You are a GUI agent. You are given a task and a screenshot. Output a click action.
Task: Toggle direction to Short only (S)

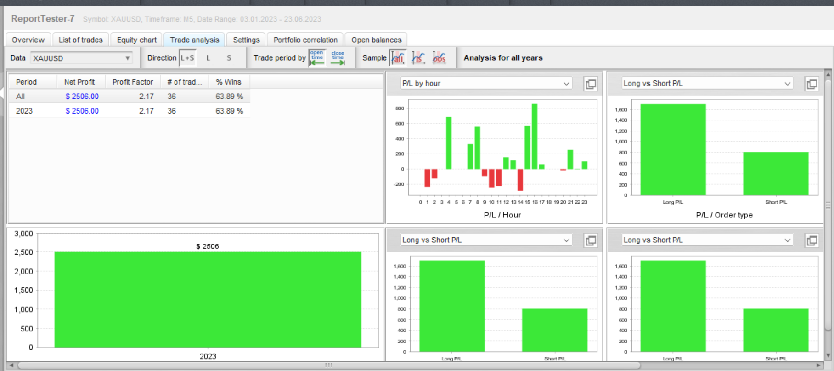pyautogui.click(x=229, y=58)
